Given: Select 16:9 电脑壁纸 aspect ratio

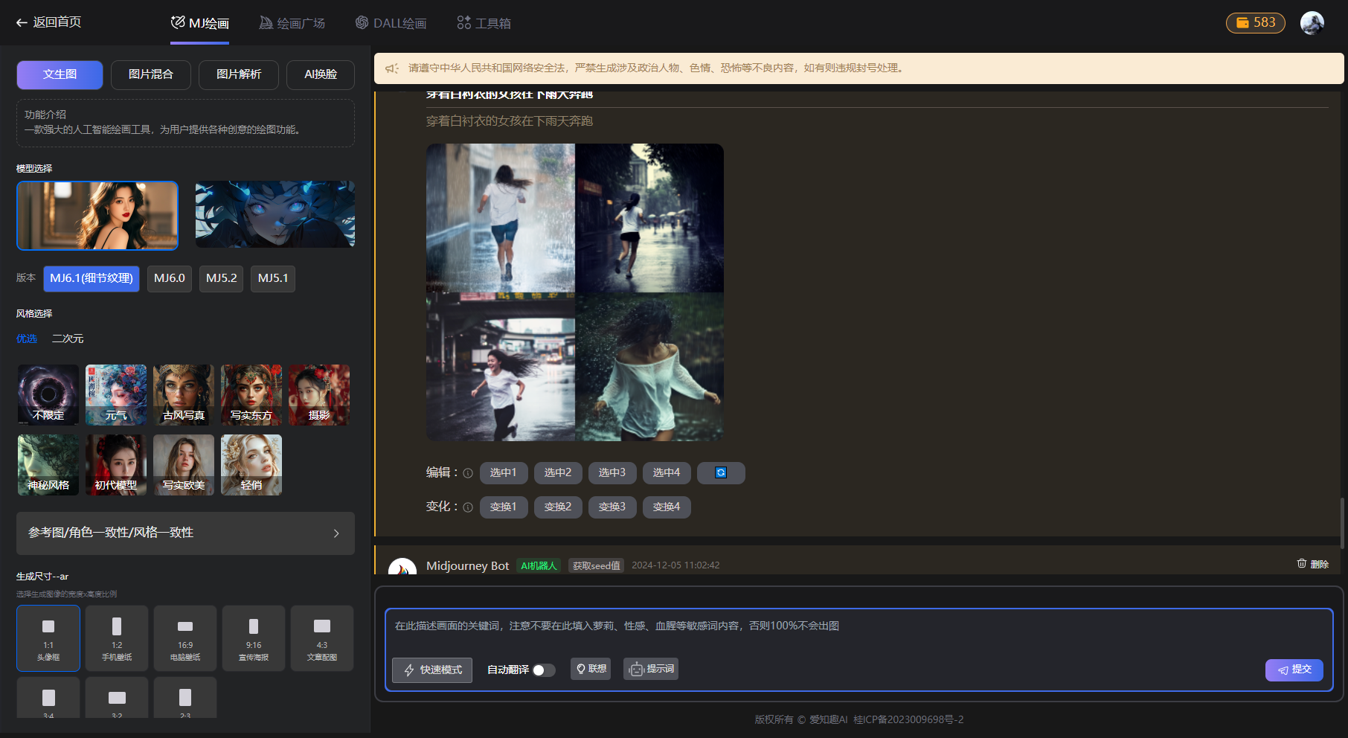Looking at the screenshot, I should tap(185, 638).
